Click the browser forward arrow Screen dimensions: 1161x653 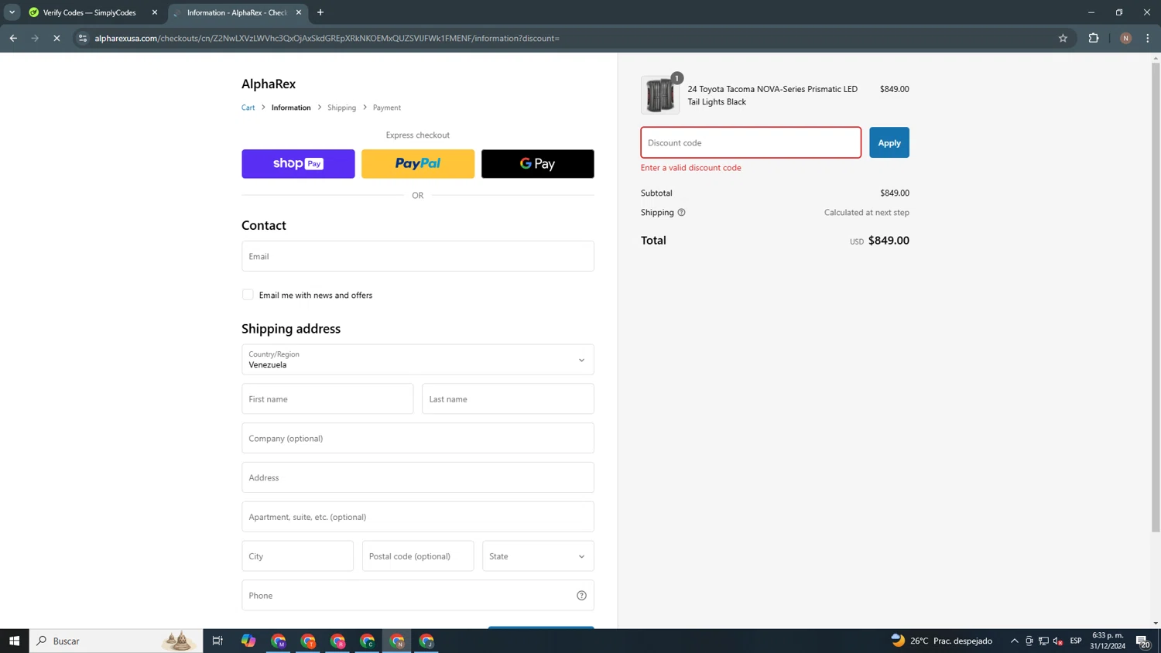(x=35, y=38)
